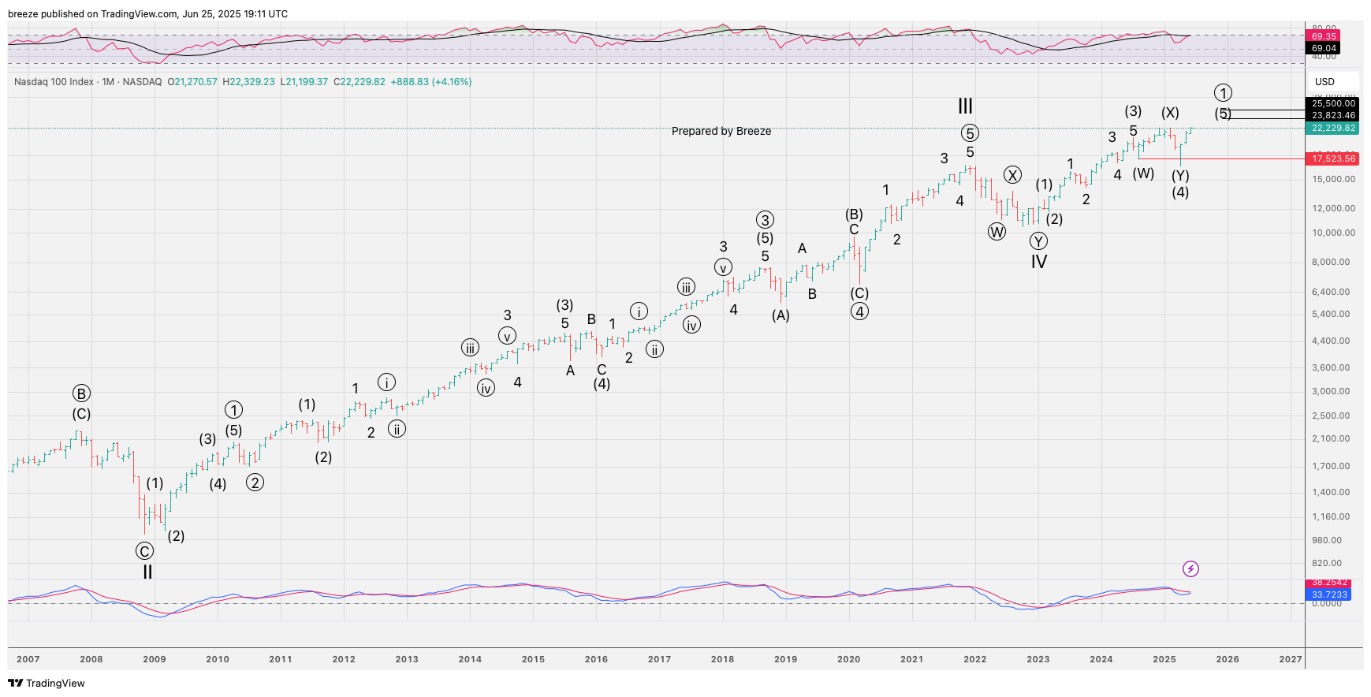Click the red 17,523.56 price label

(x=1333, y=158)
